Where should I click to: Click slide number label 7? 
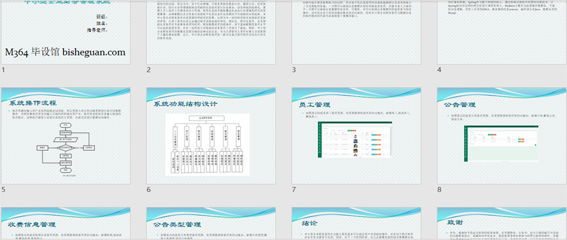click(294, 190)
